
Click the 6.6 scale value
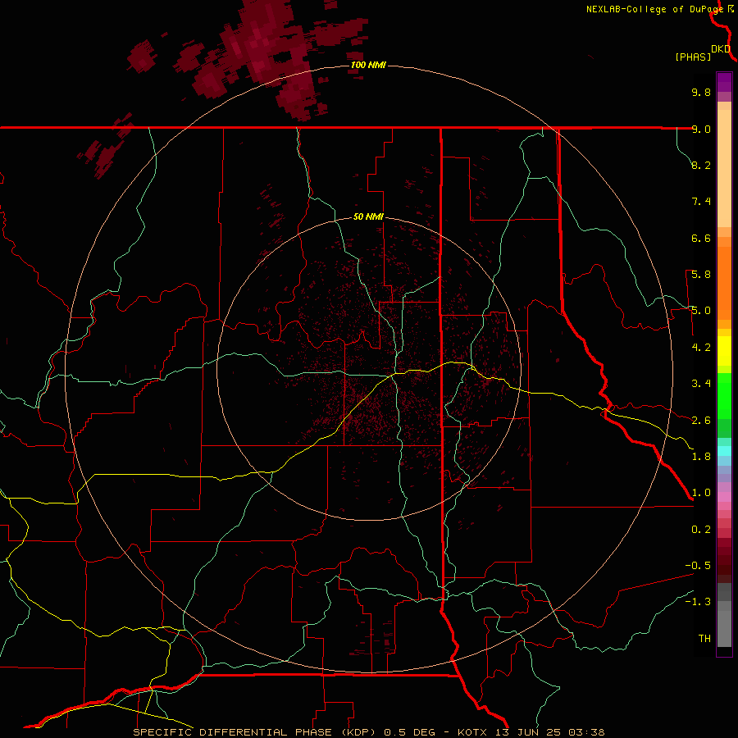(x=701, y=238)
